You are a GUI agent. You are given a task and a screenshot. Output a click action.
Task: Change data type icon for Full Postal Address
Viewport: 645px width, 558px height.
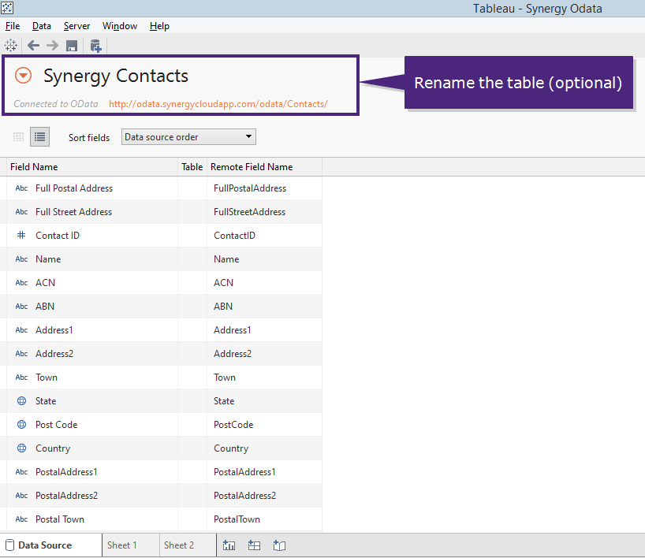[21, 188]
